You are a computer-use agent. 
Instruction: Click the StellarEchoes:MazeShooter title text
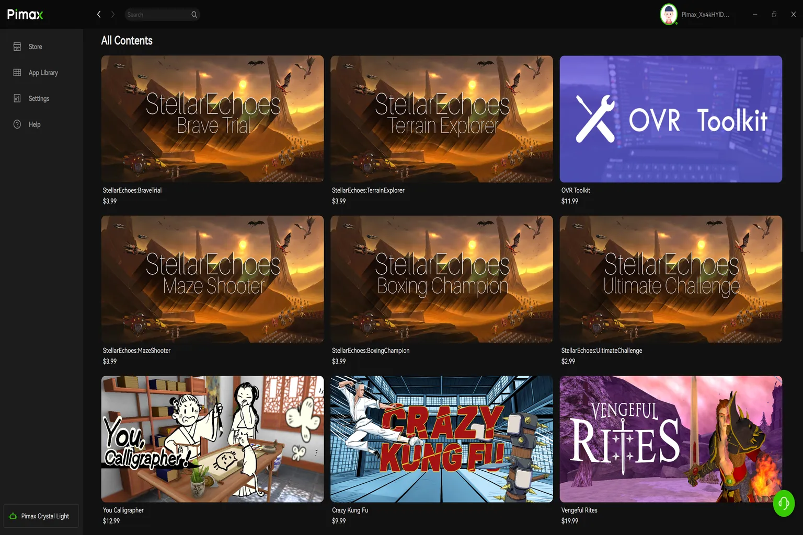click(x=136, y=351)
